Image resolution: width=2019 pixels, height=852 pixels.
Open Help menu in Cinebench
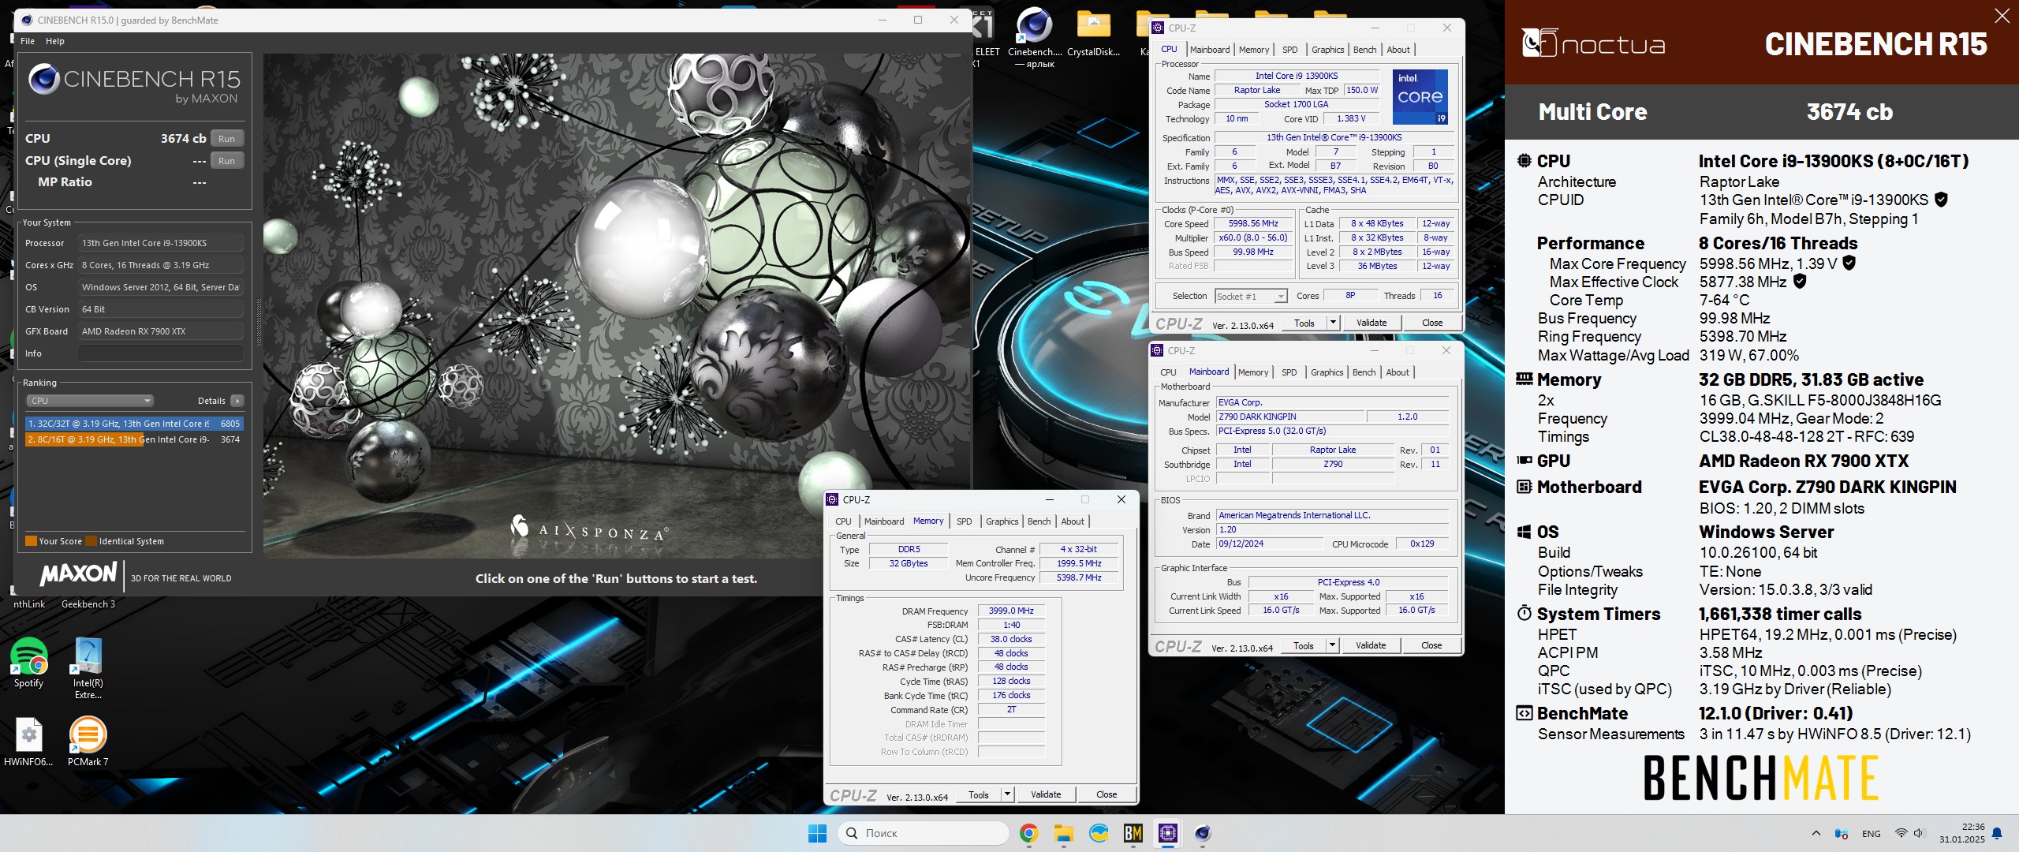(55, 41)
